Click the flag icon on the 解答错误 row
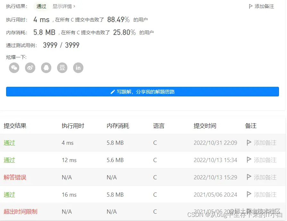Image resolution: width=287 pixels, height=221 pixels. 249,177
